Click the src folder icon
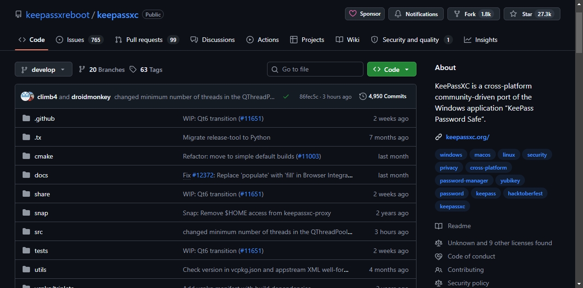 (x=26, y=232)
